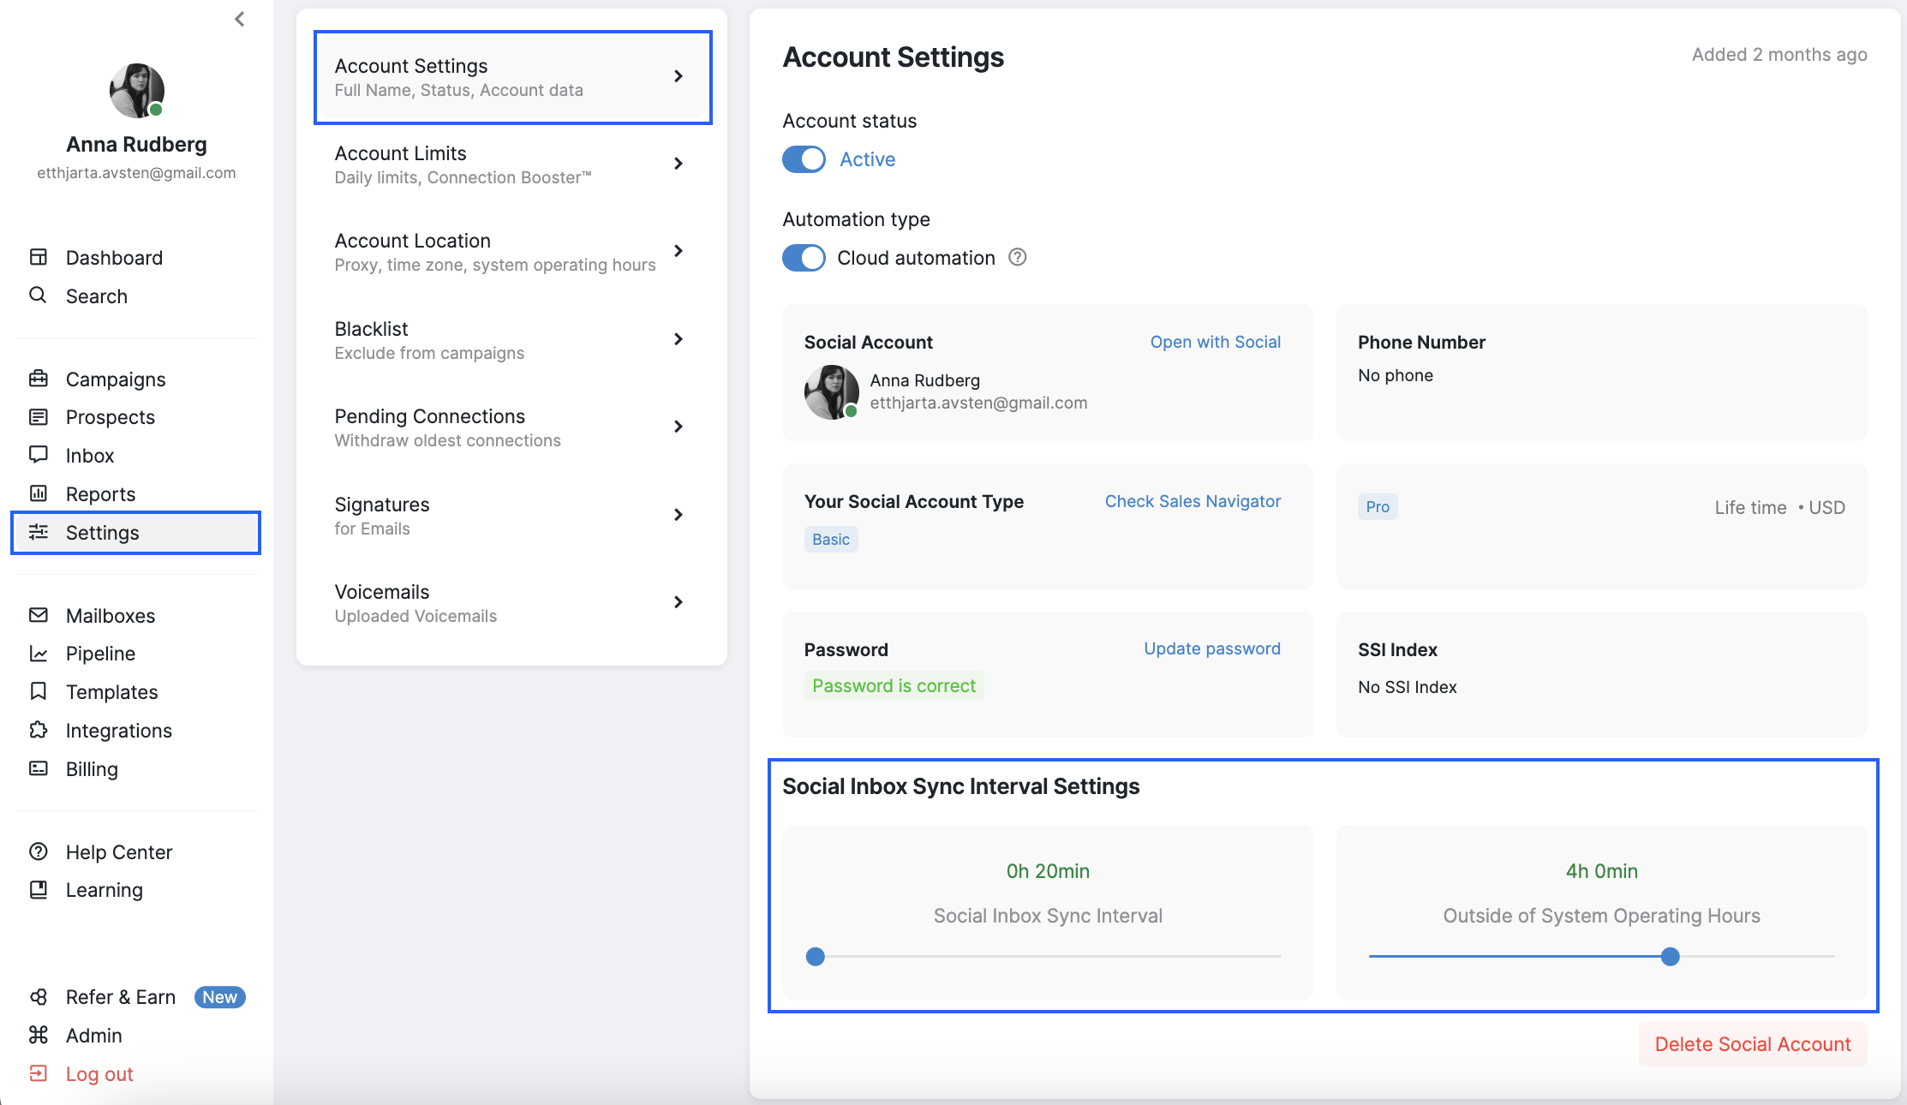Disable the Cloud automation toggle

point(804,258)
